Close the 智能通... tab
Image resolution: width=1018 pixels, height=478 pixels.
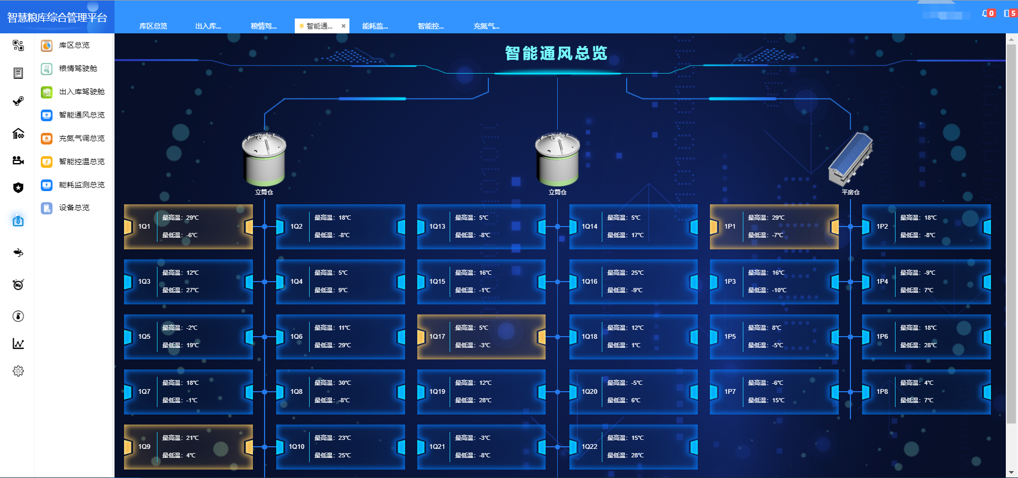pos(344,26)
